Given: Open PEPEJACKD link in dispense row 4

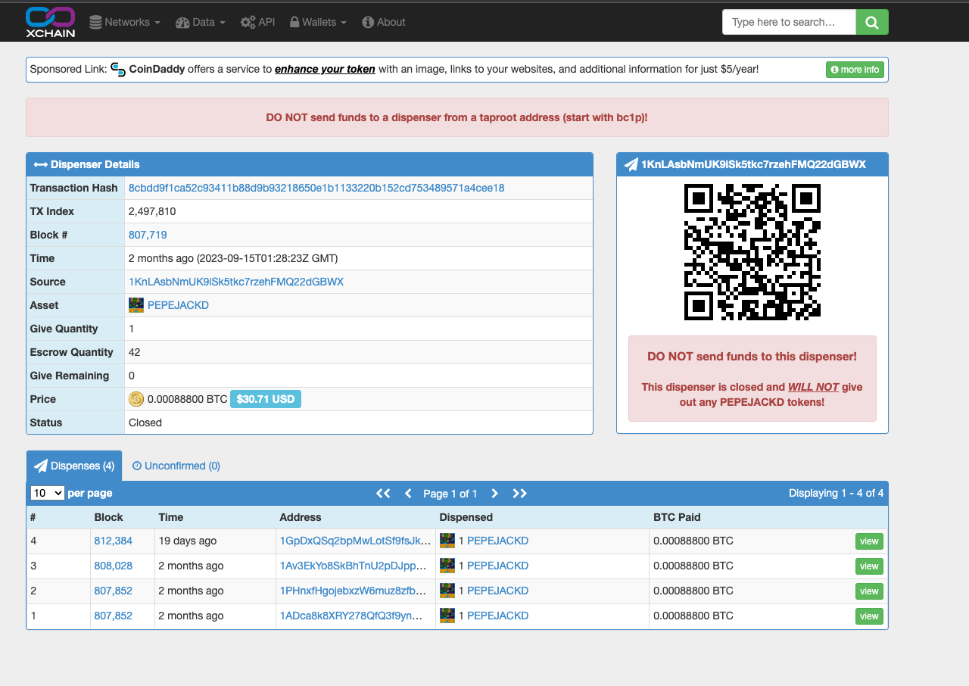Looking at the screenshot, I should (497, 541).
